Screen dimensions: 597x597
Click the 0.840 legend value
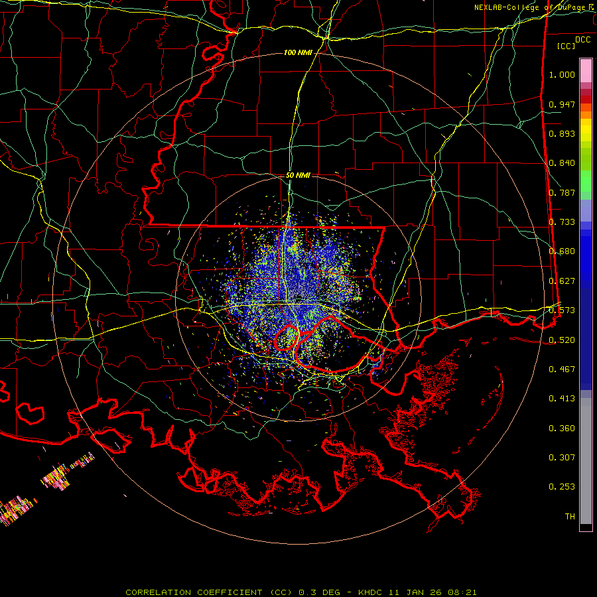click(x=562, y=163)
